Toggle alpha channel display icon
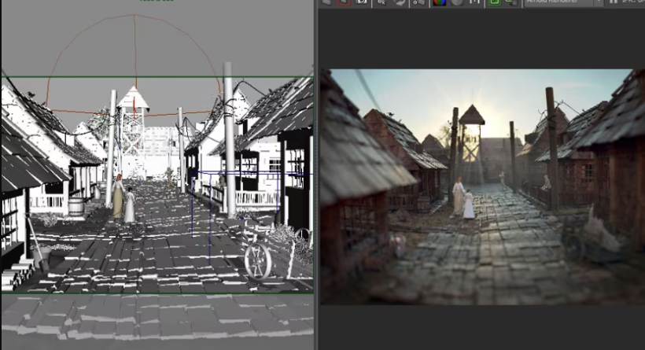This screenshot has width=645, height=350. click(x=455, y=2)
